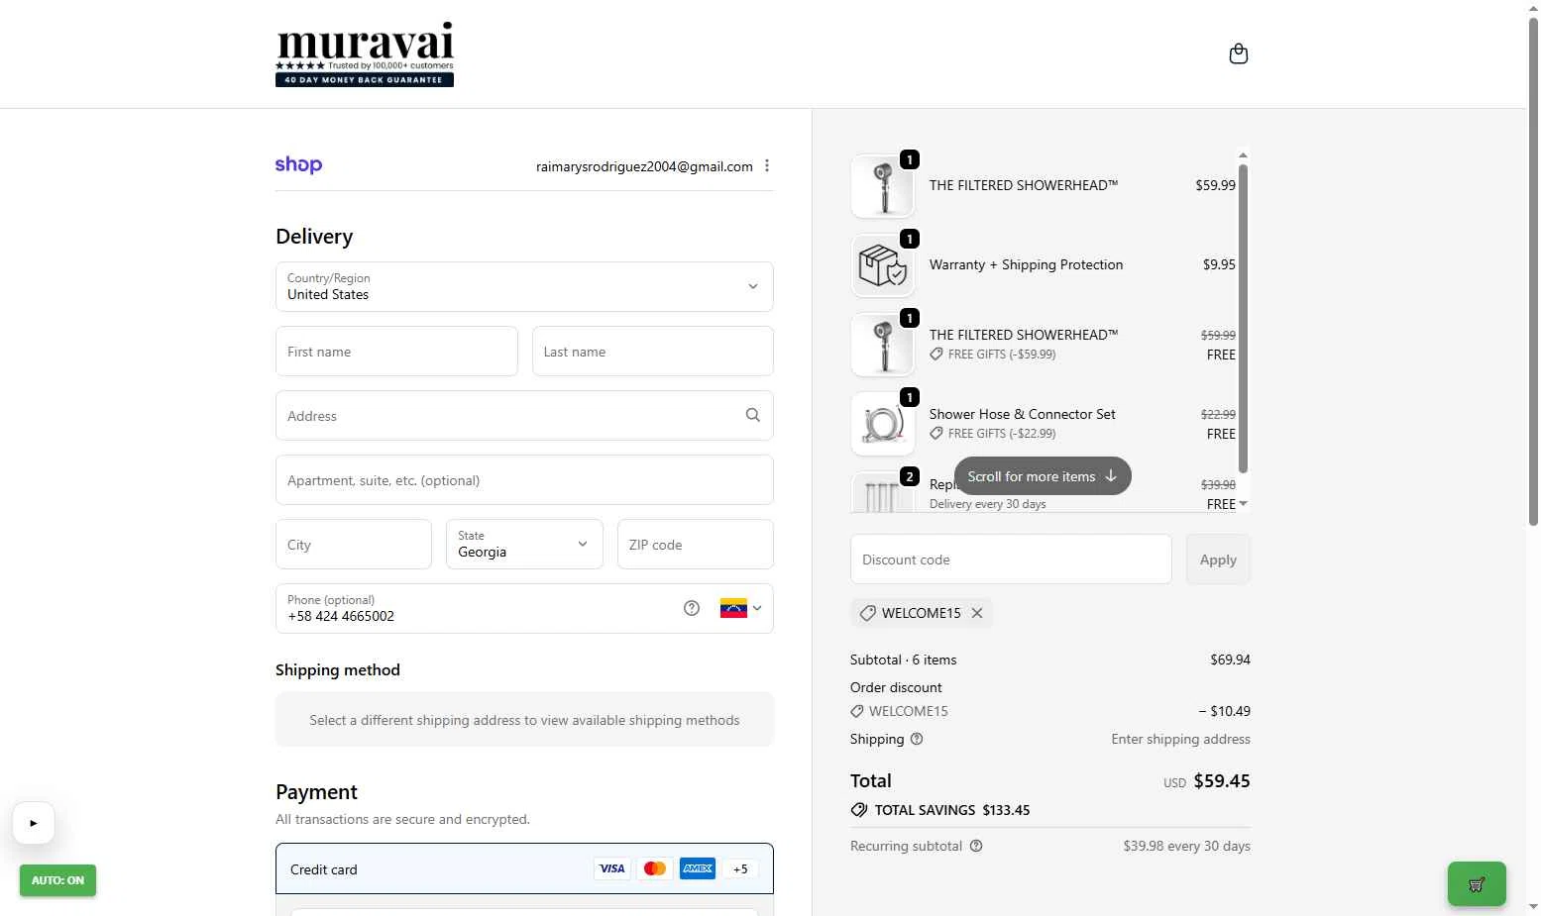This screenshot has width=1541, height=916.
Task: Select the Credit card payment option
Action: pos(524,869)
